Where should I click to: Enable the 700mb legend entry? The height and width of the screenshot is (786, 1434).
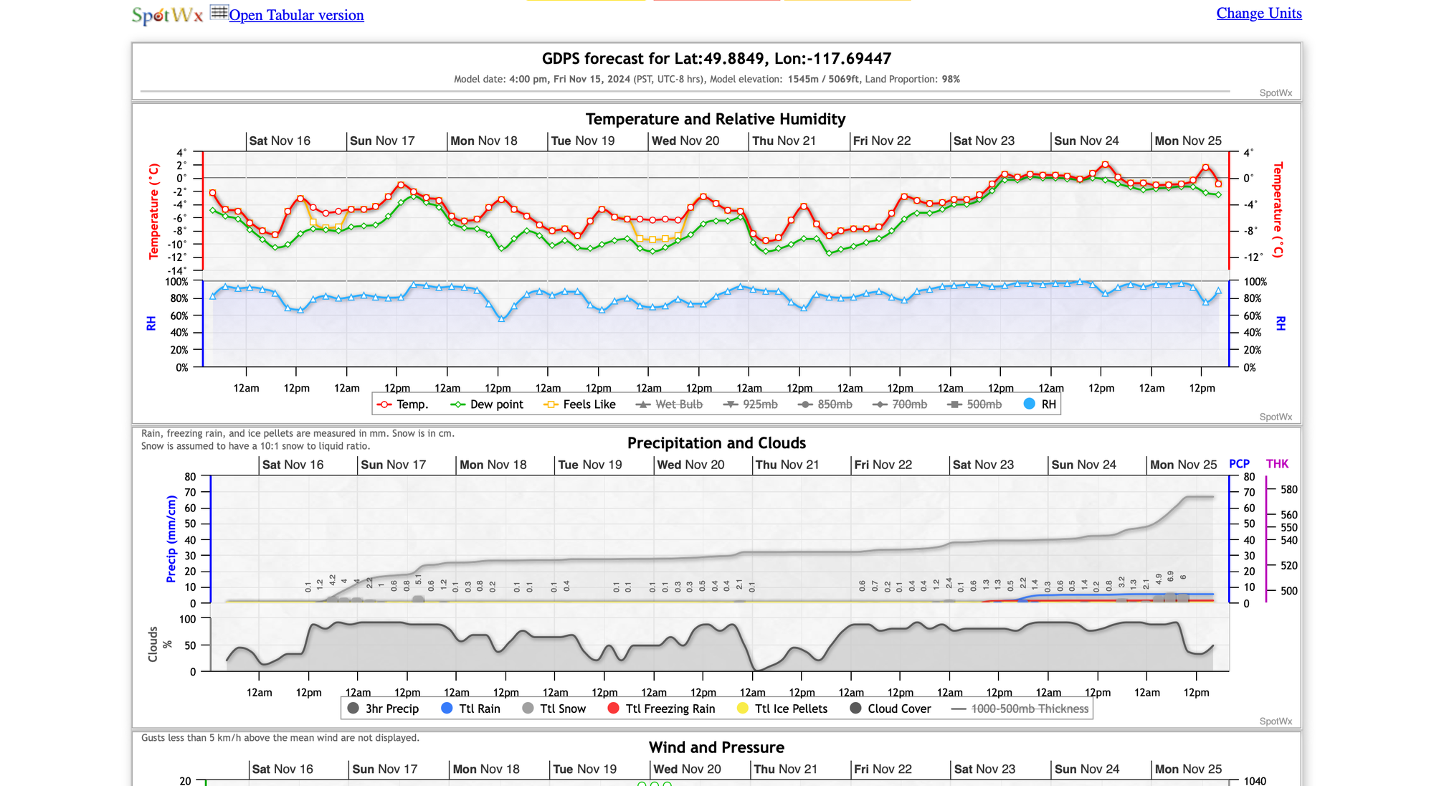(x=900, y=404)
